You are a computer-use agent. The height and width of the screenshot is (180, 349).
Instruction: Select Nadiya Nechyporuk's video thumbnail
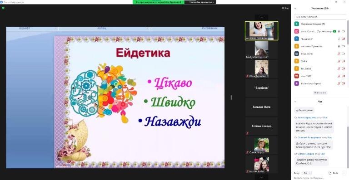[x=262, y=50]
